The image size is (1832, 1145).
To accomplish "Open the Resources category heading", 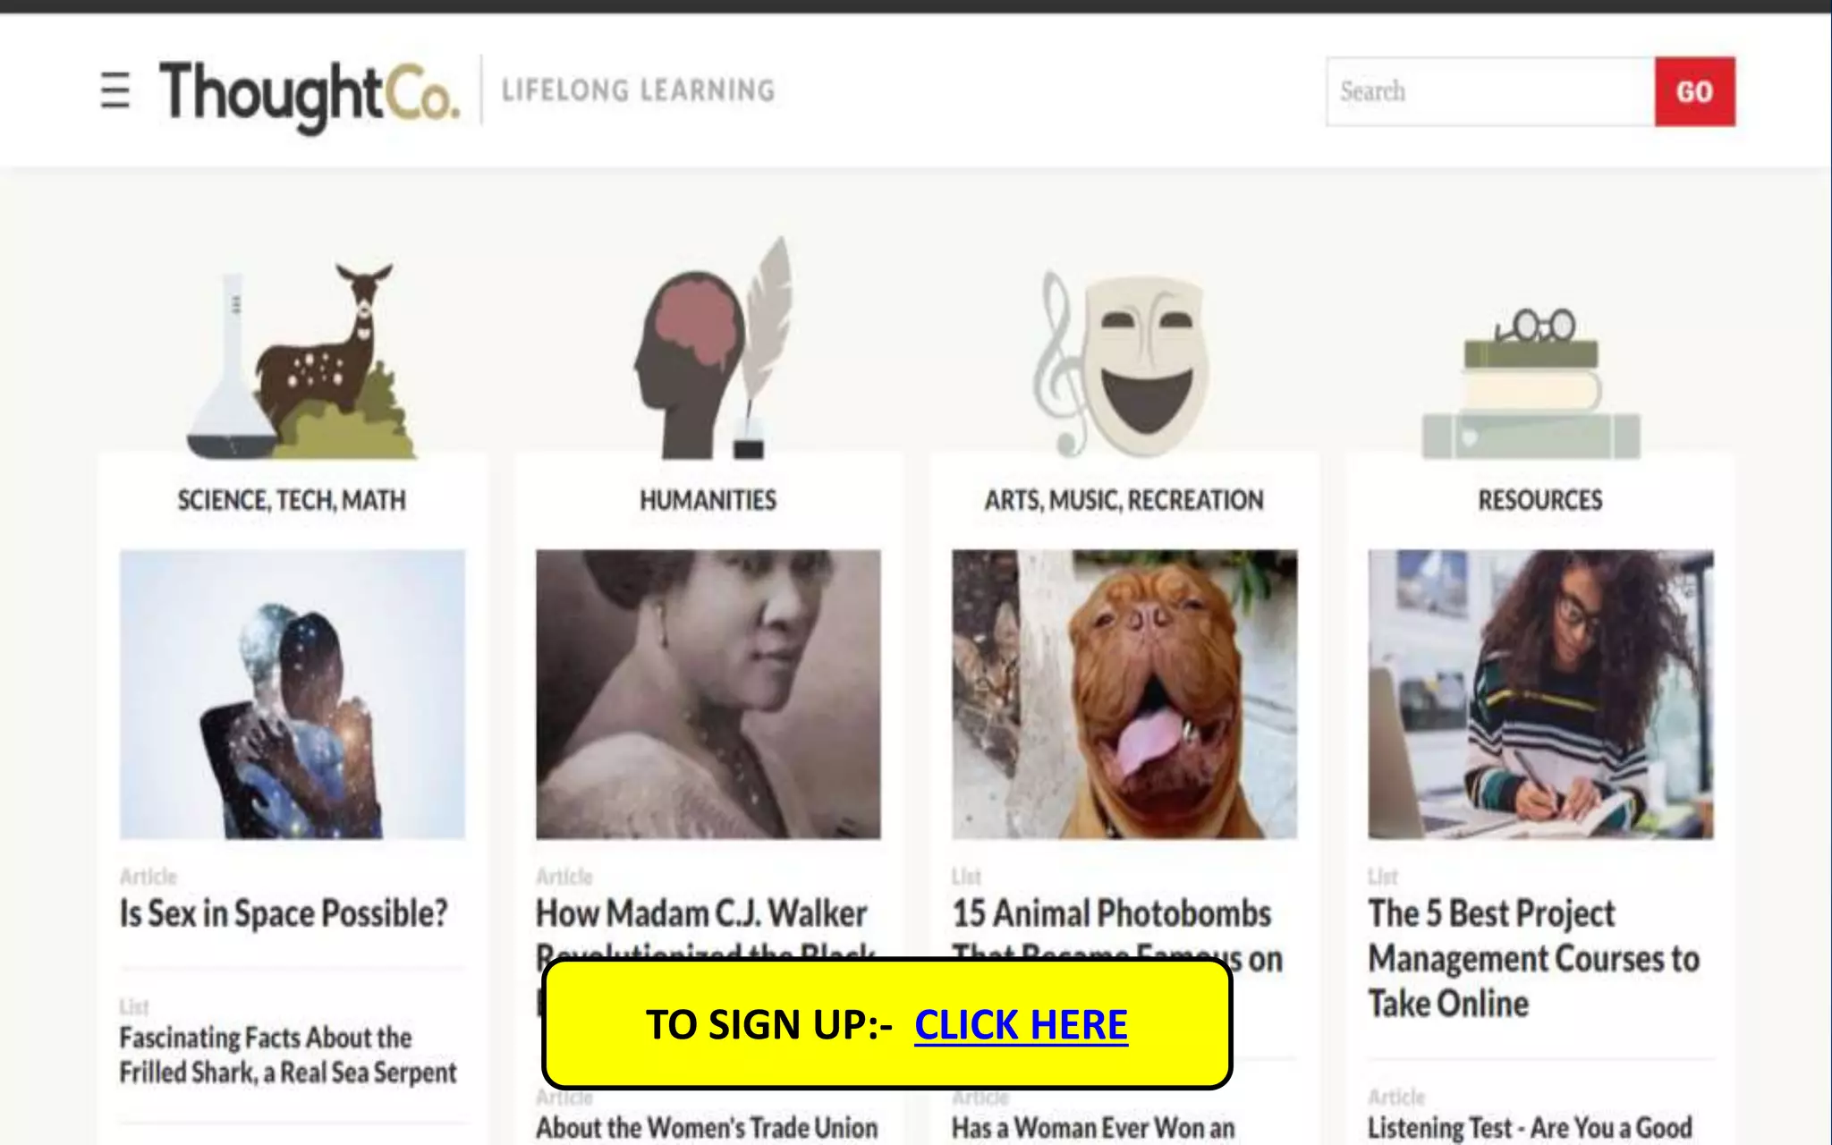I will (x=1540, y=500).
